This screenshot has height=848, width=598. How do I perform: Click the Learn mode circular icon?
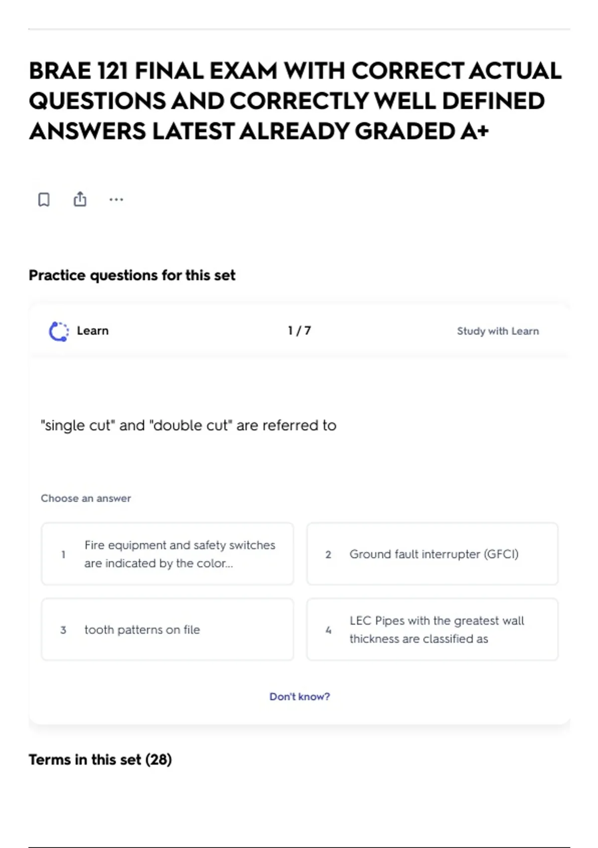pyautogui.click(x=59, y=331)
